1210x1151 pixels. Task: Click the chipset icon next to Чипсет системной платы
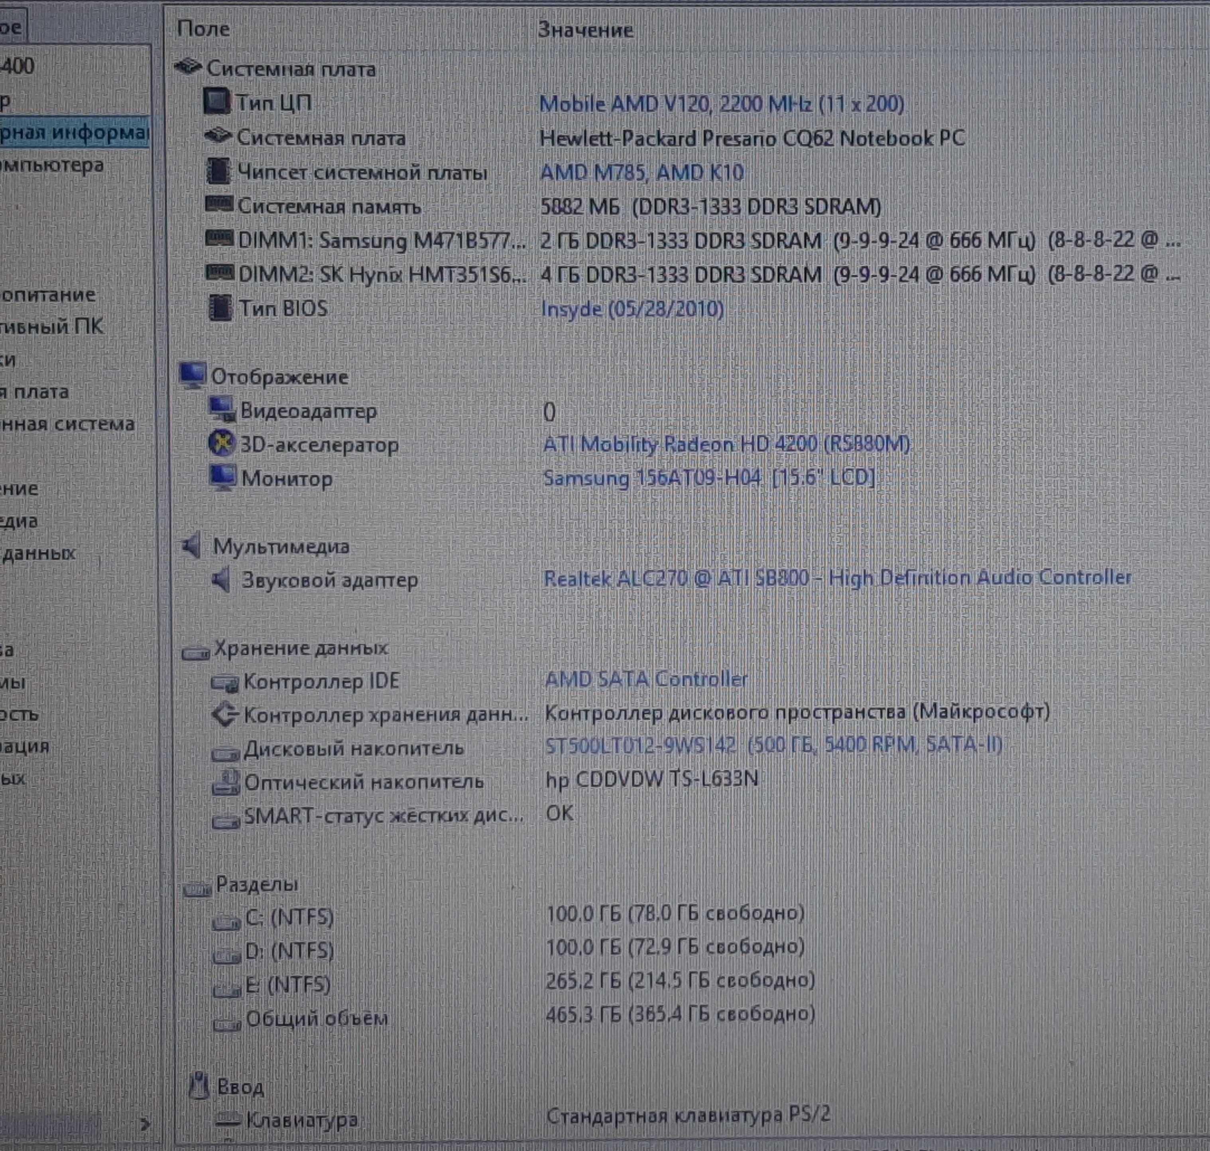pyautogui.click(x=218, y=171)
